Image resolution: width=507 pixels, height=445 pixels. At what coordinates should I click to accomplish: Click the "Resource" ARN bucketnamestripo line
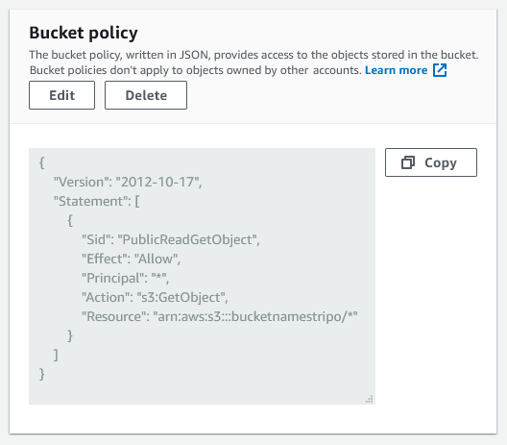[x=220, y=316]
